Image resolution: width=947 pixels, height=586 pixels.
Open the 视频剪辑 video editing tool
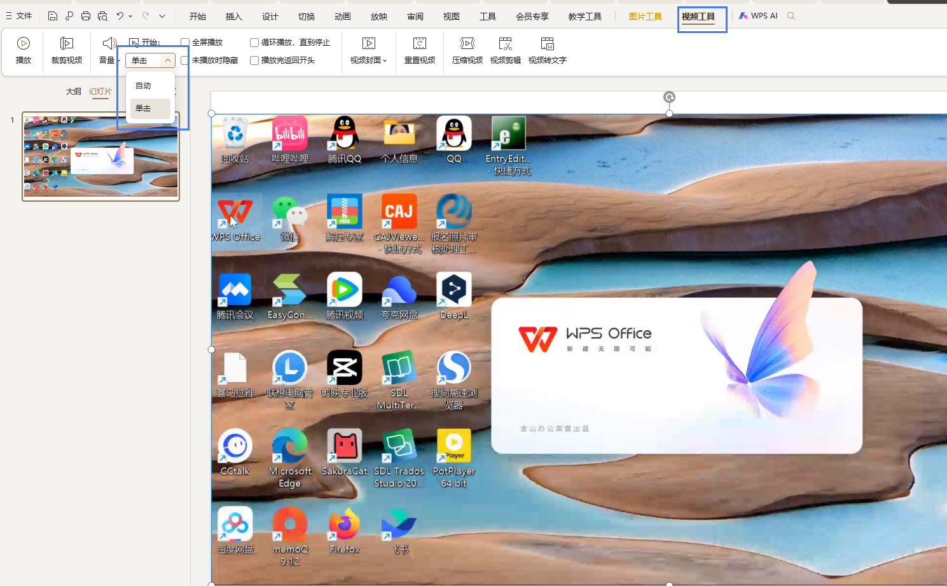[x=506, y=51]
